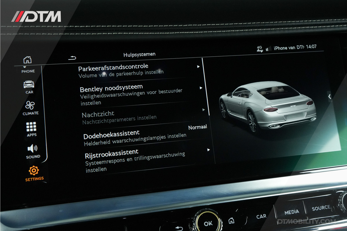347x231 pixels.
Task: Select the Settings gear icon
Action: pos(34,170)
